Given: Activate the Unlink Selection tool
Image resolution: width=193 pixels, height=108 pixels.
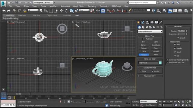Looking at the screenshot, I should coord(20,11).
